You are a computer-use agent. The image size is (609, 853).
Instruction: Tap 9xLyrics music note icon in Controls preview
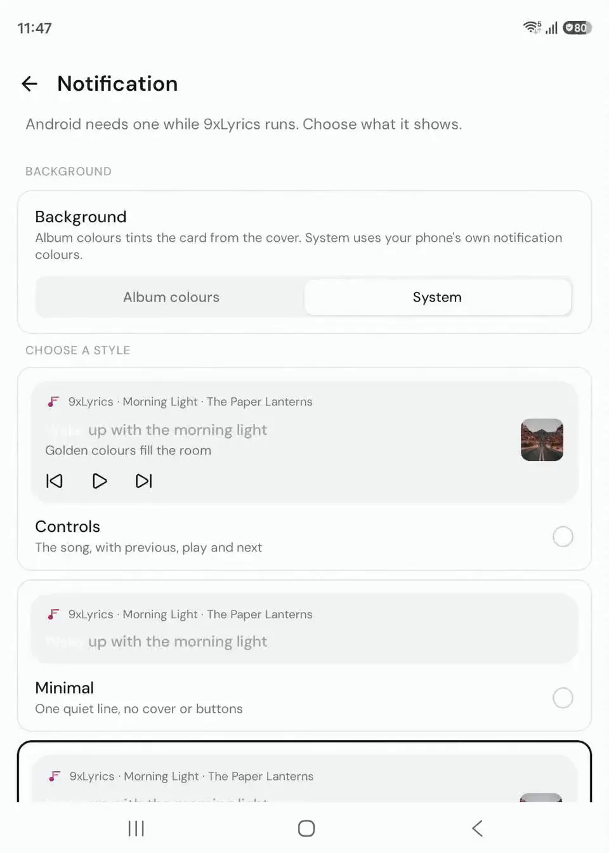(x=53, y=402)
